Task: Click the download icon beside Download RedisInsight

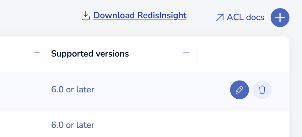Action: pyautogui.click(x=85, y=16)
